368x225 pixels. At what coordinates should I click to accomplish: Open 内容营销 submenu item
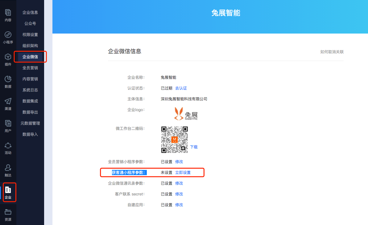30,79
